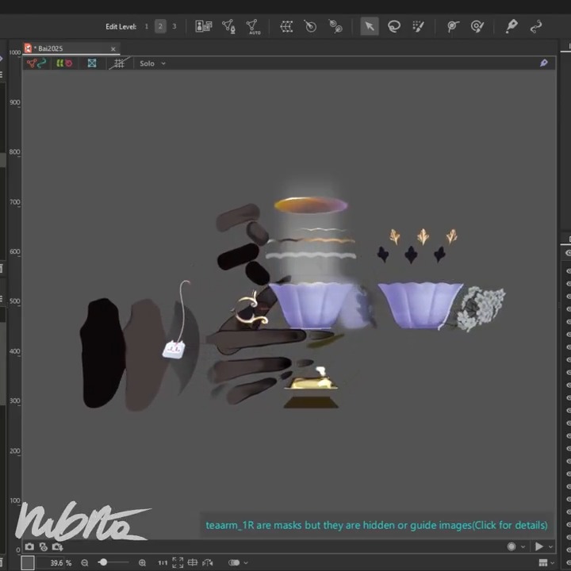Reset view to 1:1 scale
The height and width of the screenshot is (571, 571).
pos(163,563)
